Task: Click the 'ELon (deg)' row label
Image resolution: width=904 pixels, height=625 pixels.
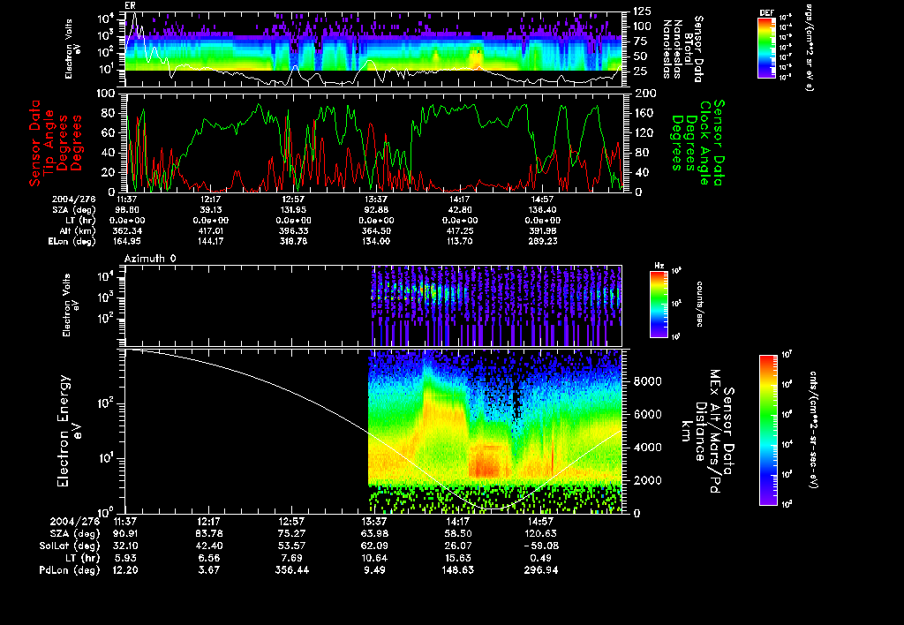Action: 72,242
